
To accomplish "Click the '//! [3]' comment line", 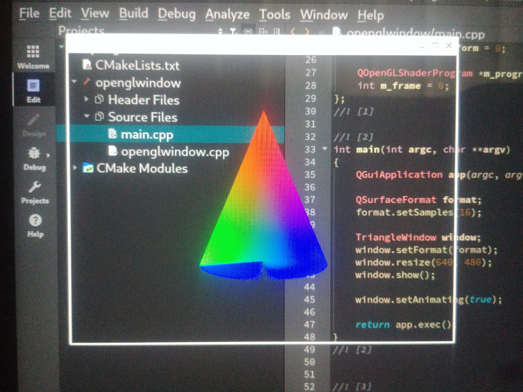I will (x=352, y=387).
